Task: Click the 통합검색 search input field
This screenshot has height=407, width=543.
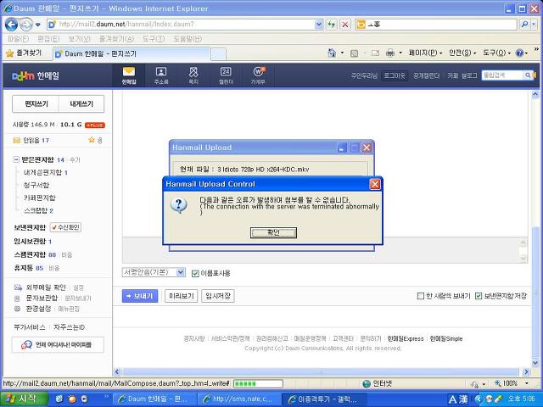Action: (x=502, y=75)
